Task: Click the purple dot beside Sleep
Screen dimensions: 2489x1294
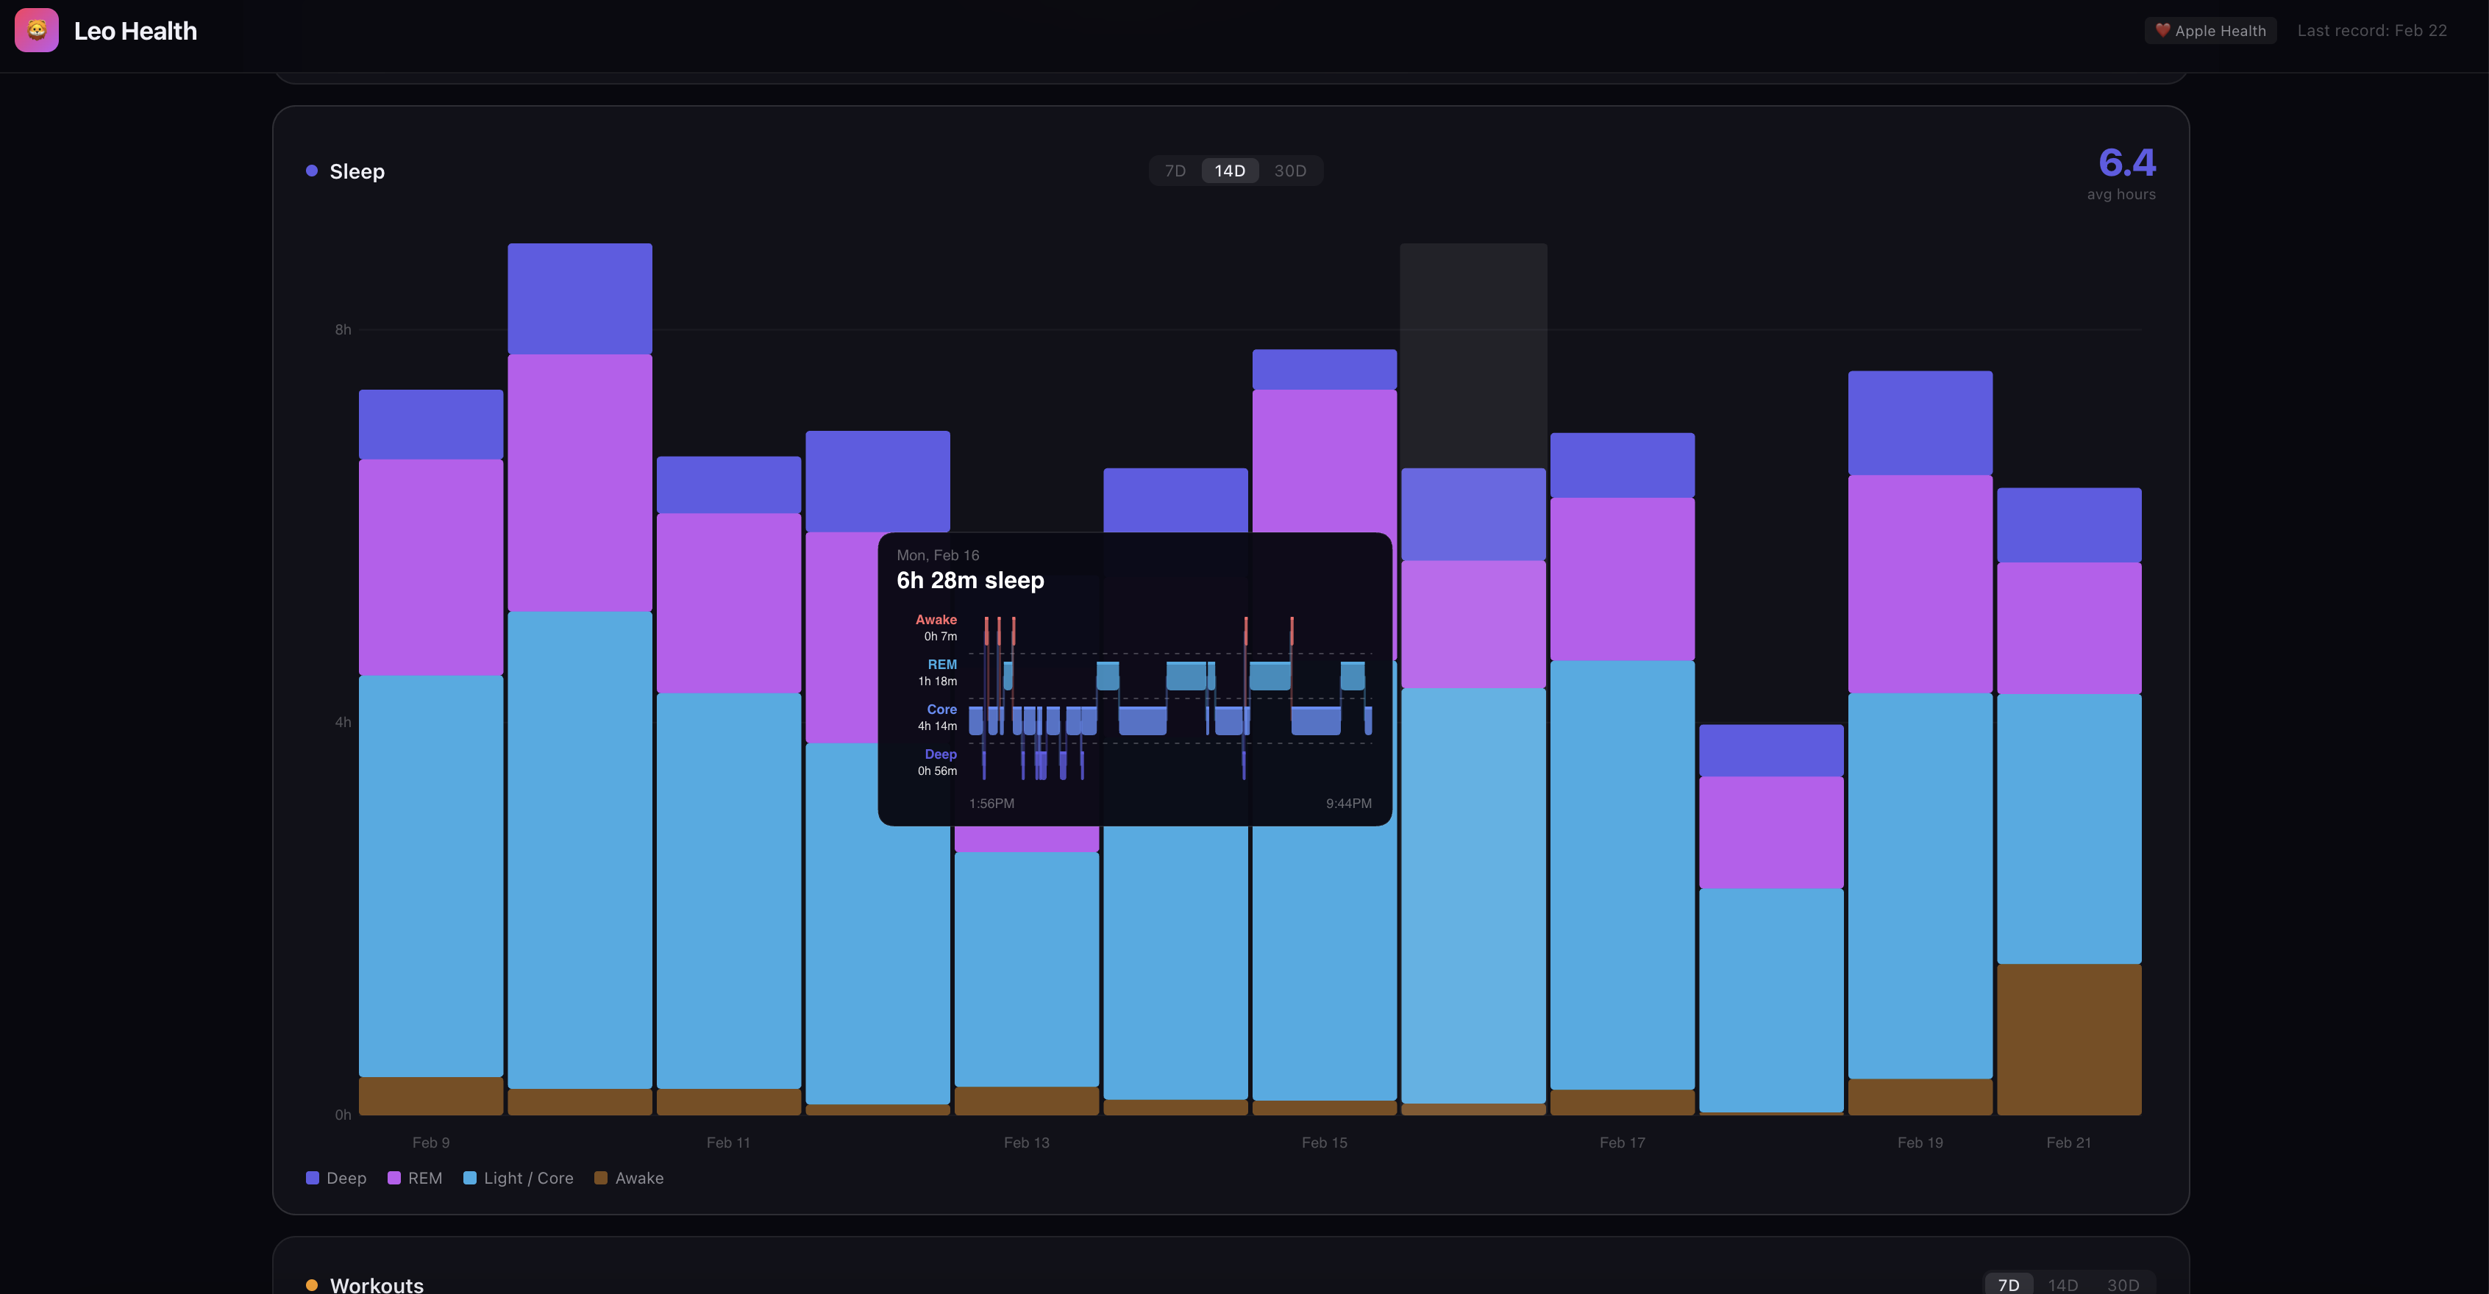Action: point(311,171)
